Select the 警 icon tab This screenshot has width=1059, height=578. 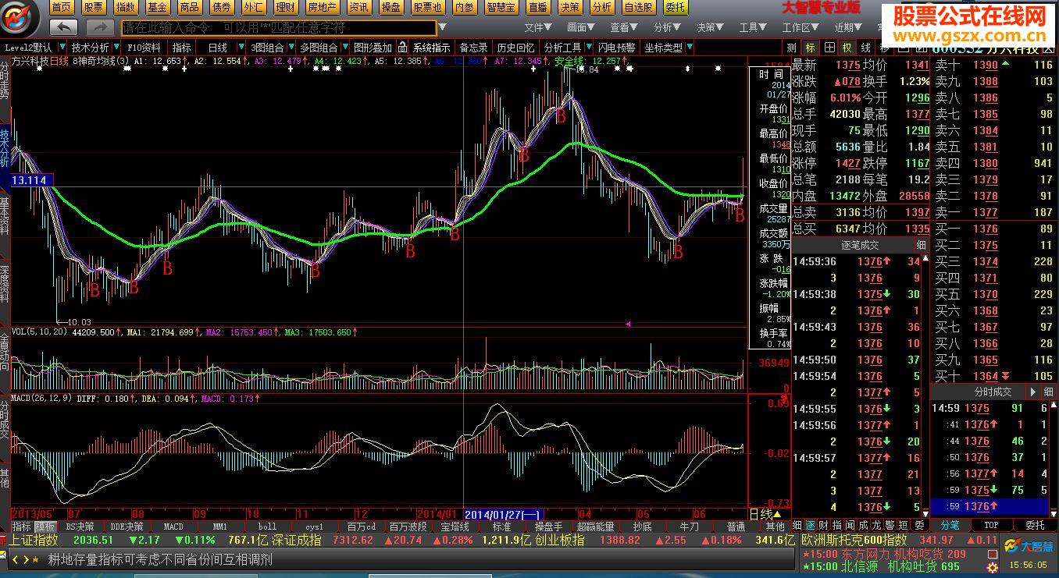[x=890, y=526]
